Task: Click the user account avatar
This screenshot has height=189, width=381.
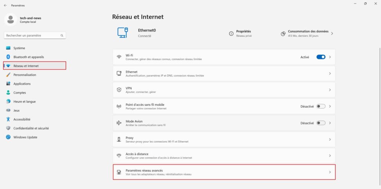Action: tap(10, 20)
